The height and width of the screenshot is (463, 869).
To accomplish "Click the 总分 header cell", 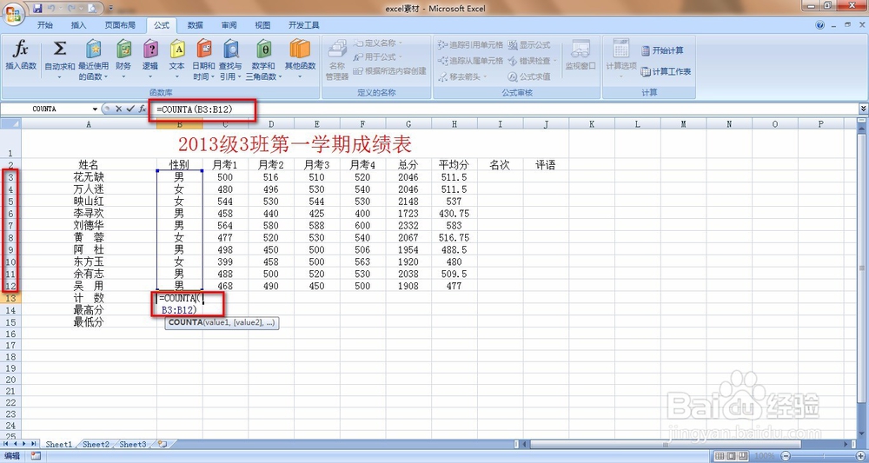I will pyautogui.click(x=408, y=165).
